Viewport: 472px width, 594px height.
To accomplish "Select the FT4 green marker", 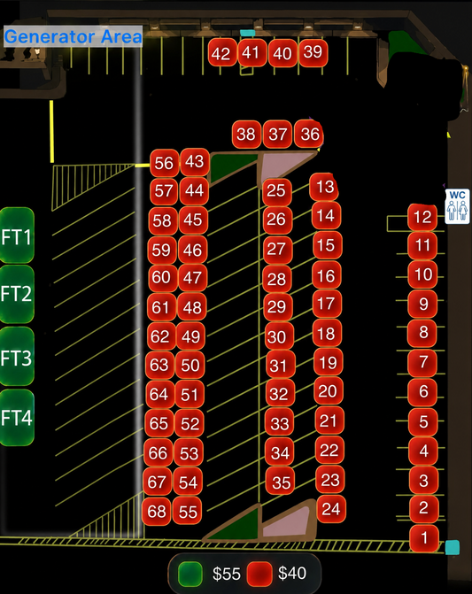I will tap(17, 418).
